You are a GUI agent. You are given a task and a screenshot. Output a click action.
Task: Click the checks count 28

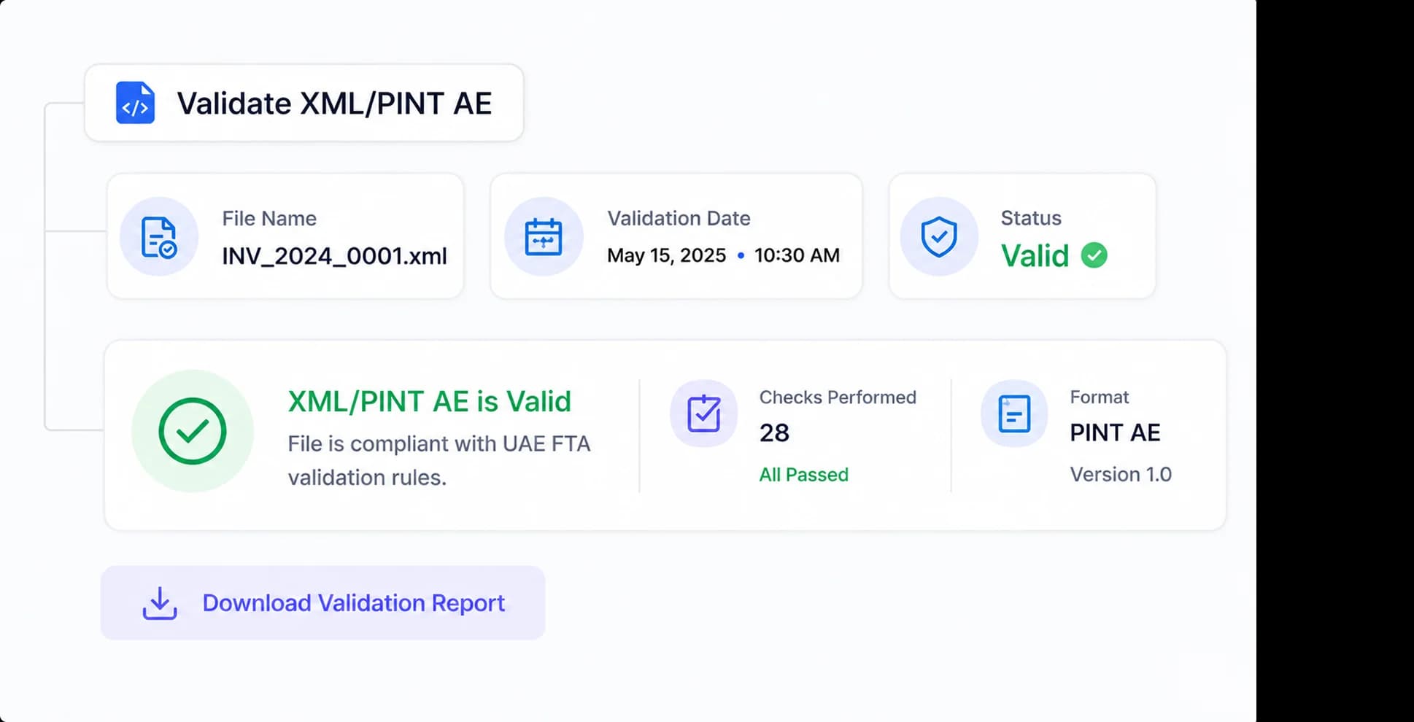[774, 433]
